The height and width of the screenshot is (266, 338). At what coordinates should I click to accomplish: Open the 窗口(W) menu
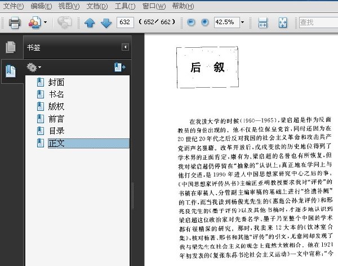coord(154,6)
